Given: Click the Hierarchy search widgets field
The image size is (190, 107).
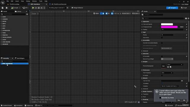Looking at the screenshot, I should (15, 61).
